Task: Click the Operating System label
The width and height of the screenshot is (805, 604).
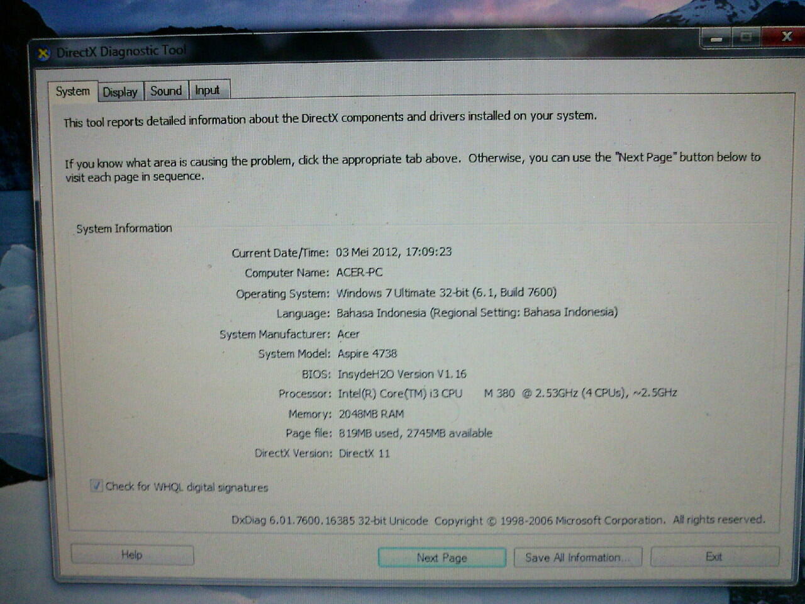Action: [282, 293]
